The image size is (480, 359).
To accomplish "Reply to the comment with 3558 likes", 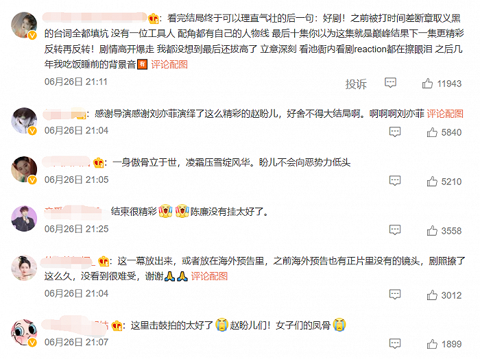I will pos(395,230).
